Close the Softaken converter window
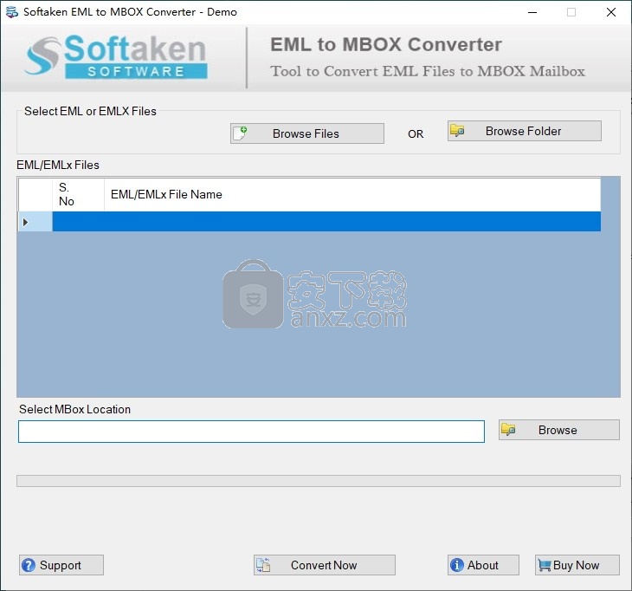 pyautogui.click(x=611, y=12)
